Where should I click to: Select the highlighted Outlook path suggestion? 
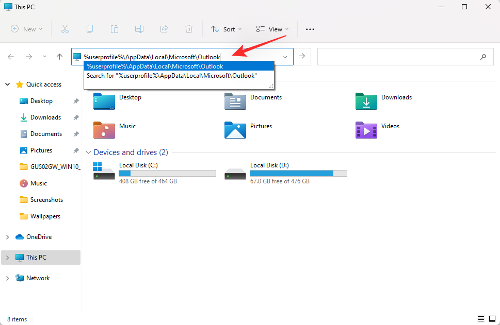(x=179, y=66)
